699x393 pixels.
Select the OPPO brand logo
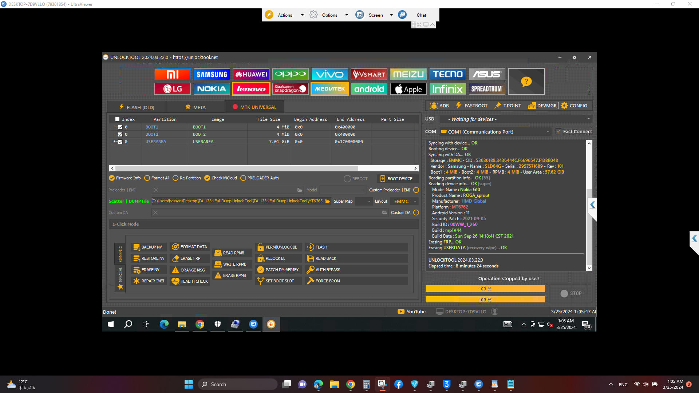[x=291, y=74]
